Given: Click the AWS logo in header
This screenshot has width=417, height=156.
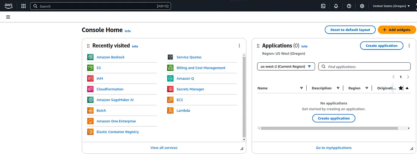Looking at the screenshot, I should (8, 6).
